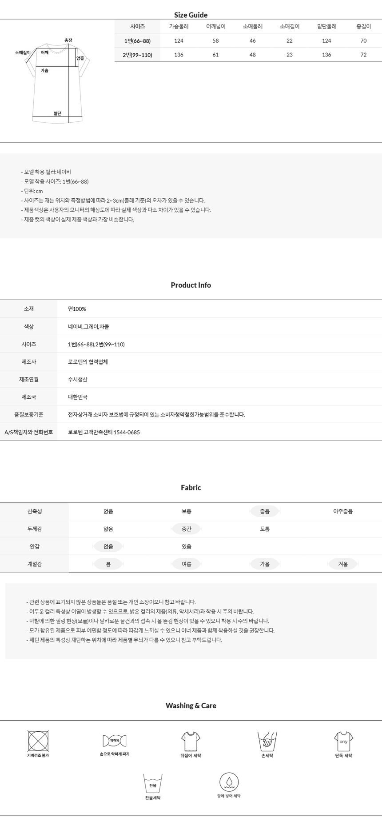Click the 1번(66~88) size row header
This screenshot has width=382, height=826.
(137, 41)
